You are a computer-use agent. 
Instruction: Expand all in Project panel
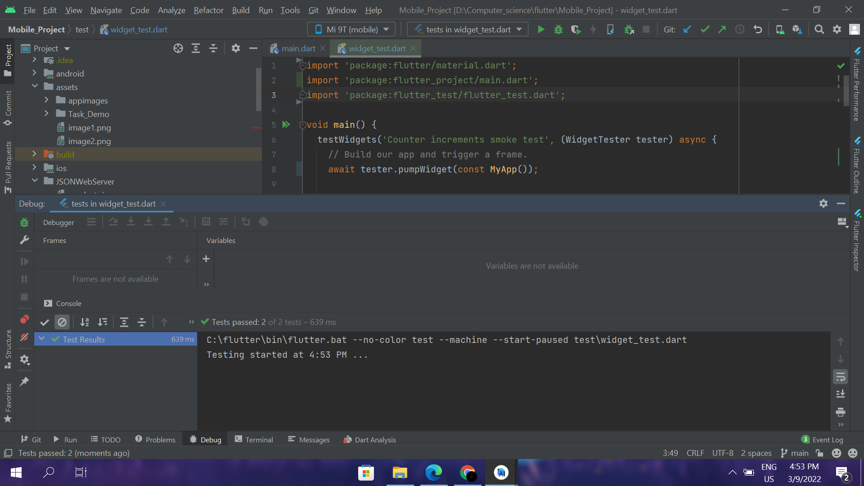(x=196, y=49)
